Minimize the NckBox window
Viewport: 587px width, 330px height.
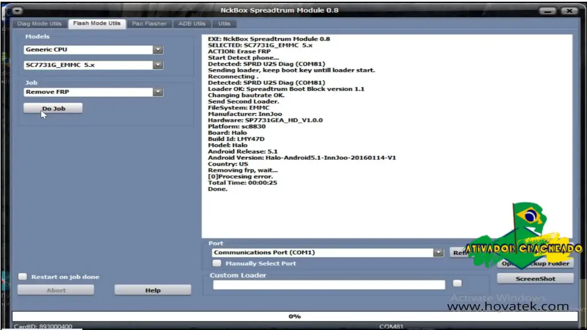pos(547,11)
